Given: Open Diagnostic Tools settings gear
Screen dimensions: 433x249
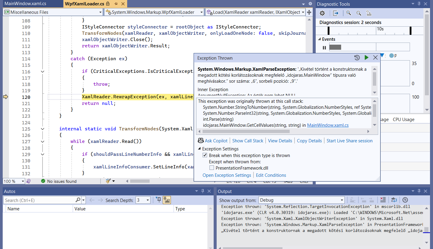Looking at the screenshot, I should click(322, 13).
